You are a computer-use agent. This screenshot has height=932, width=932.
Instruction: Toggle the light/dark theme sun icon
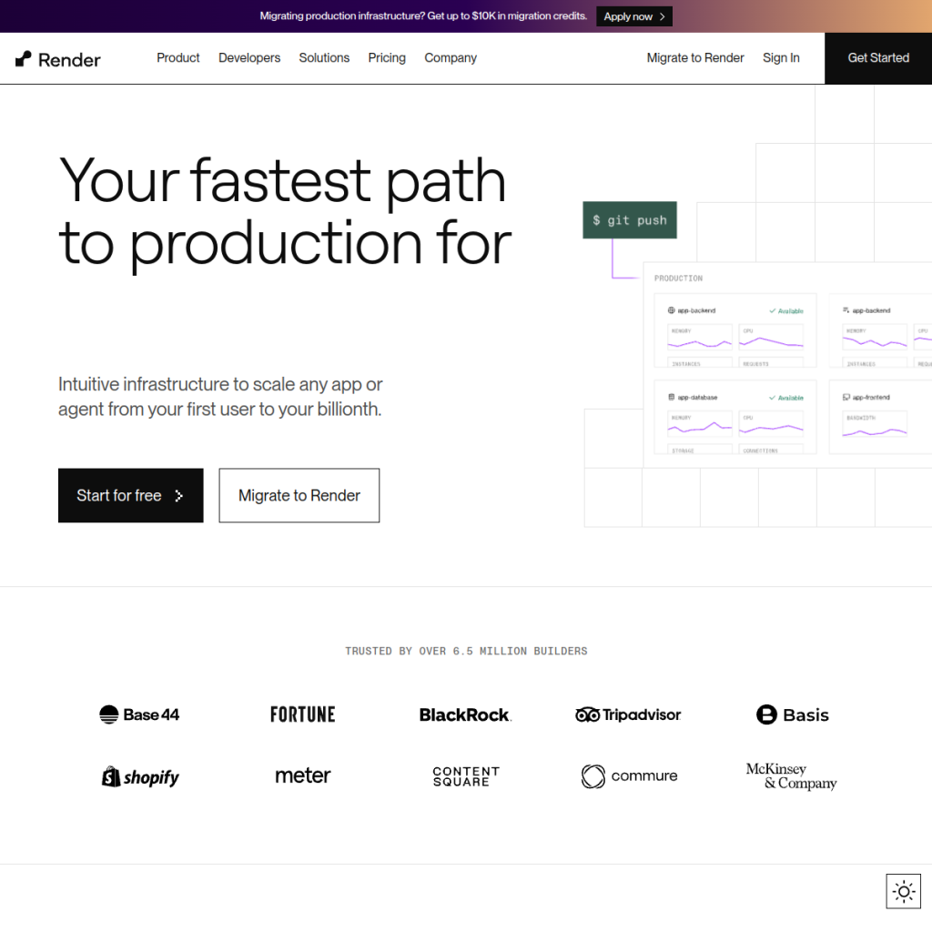click(903, 891)
